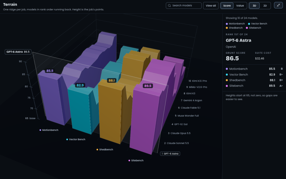Select the Vector Bench score row showing 82.9
The image size is (286, 179).
click(x=254, y=74)
